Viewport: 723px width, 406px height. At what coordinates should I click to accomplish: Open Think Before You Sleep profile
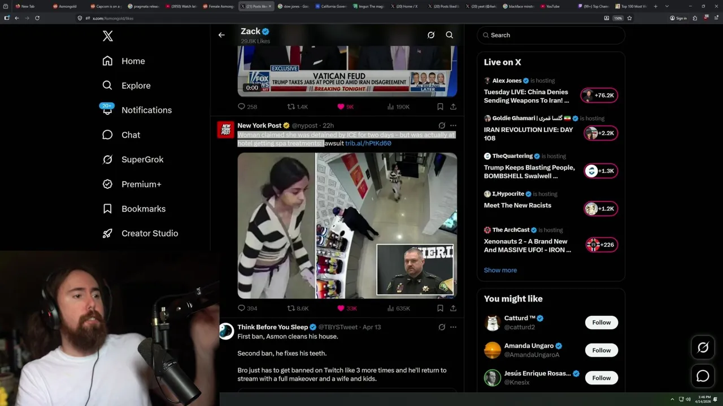tap(272, 327)
